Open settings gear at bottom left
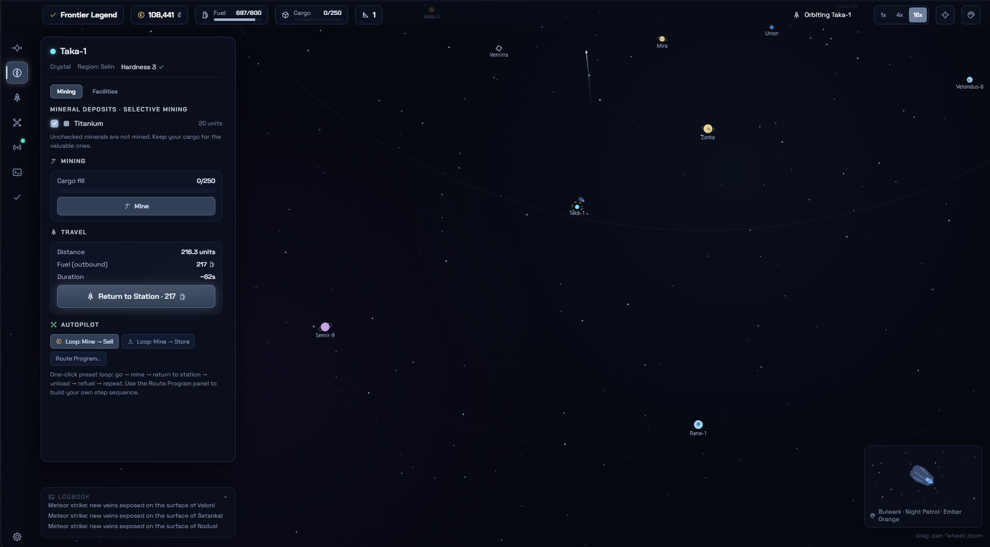The height and width of the screenshot is (547, 990). [x=17, y=537]
